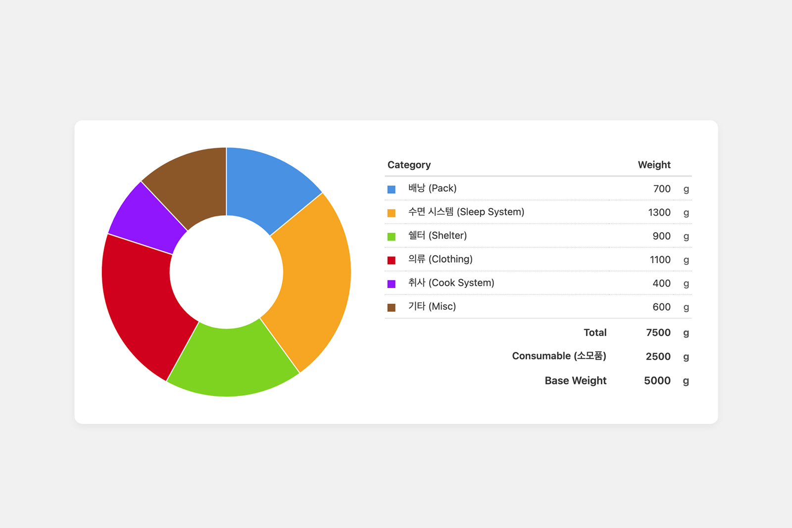
Task: Click the 의류 (Clothing) category label
Action: (x=440, y=259)
